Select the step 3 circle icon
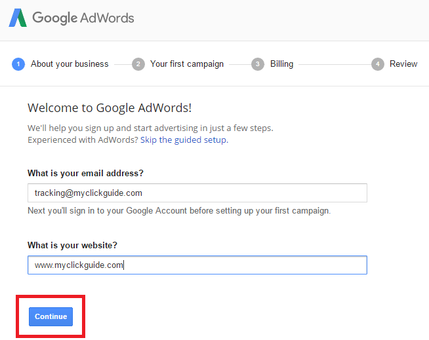 pyautogui.click(x=258, y=64)
